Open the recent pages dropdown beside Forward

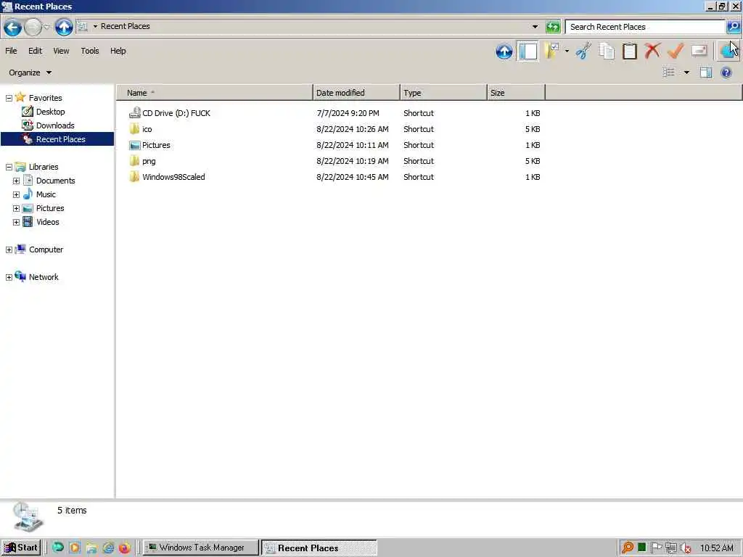tap(46, 27)
